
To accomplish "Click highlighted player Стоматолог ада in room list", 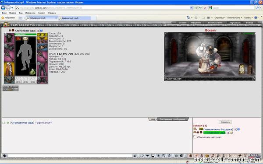I will pos(214,133).
